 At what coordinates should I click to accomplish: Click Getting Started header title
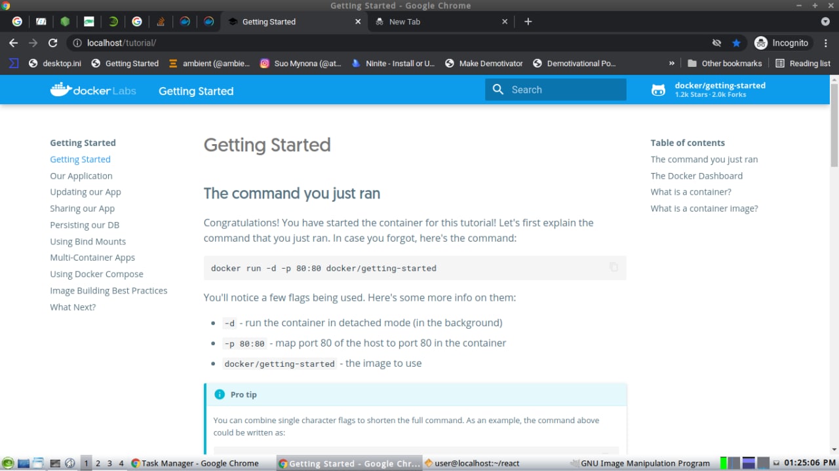coord(196,91)
